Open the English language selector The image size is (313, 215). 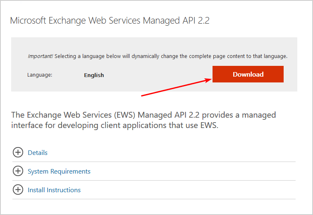pyautogui.click(x=94, y=75)
